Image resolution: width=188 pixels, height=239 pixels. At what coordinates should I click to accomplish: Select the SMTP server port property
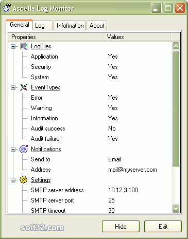(x=53, y=200)
